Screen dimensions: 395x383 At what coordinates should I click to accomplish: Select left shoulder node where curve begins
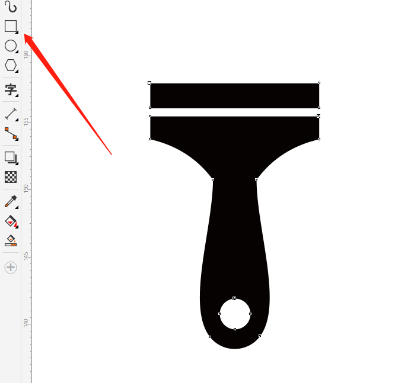[x=150, y=139]
